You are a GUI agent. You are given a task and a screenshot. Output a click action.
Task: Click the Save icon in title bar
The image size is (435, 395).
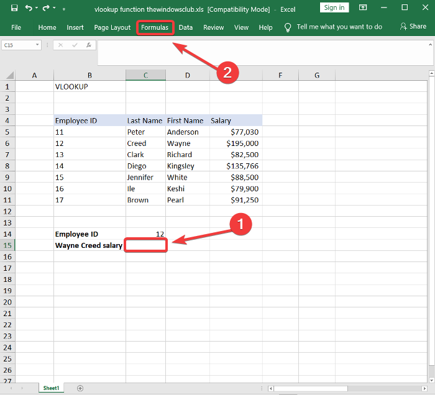[14, 8]
